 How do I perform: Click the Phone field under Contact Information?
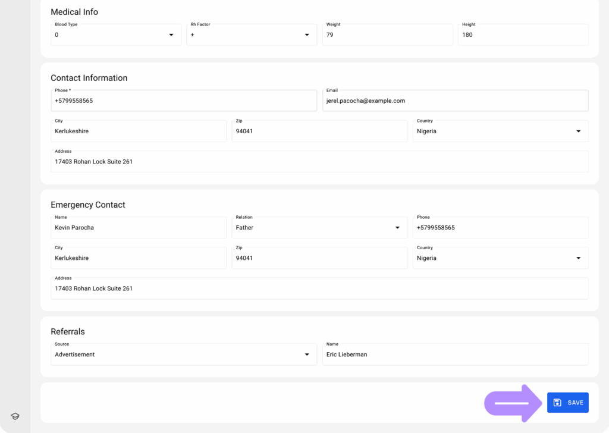(x=183, y=101)
